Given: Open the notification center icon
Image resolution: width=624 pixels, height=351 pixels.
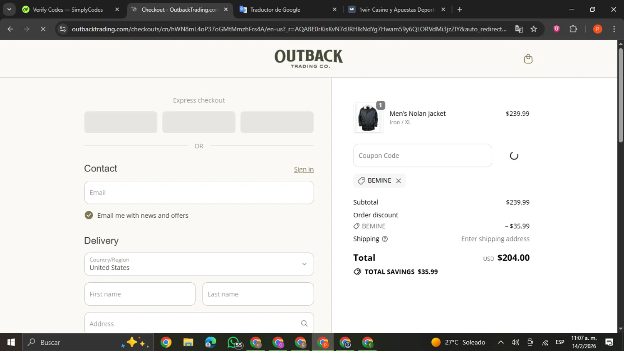Looking at the screenshot, I should pos(609,342).
